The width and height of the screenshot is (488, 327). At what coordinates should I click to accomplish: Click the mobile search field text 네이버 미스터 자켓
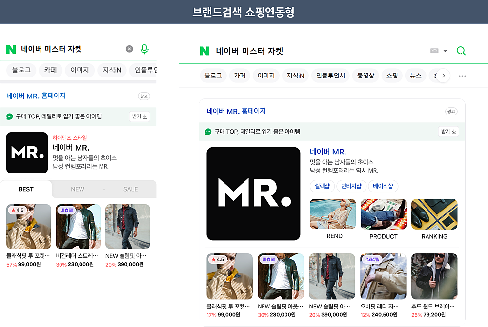[x=51, y=49]
